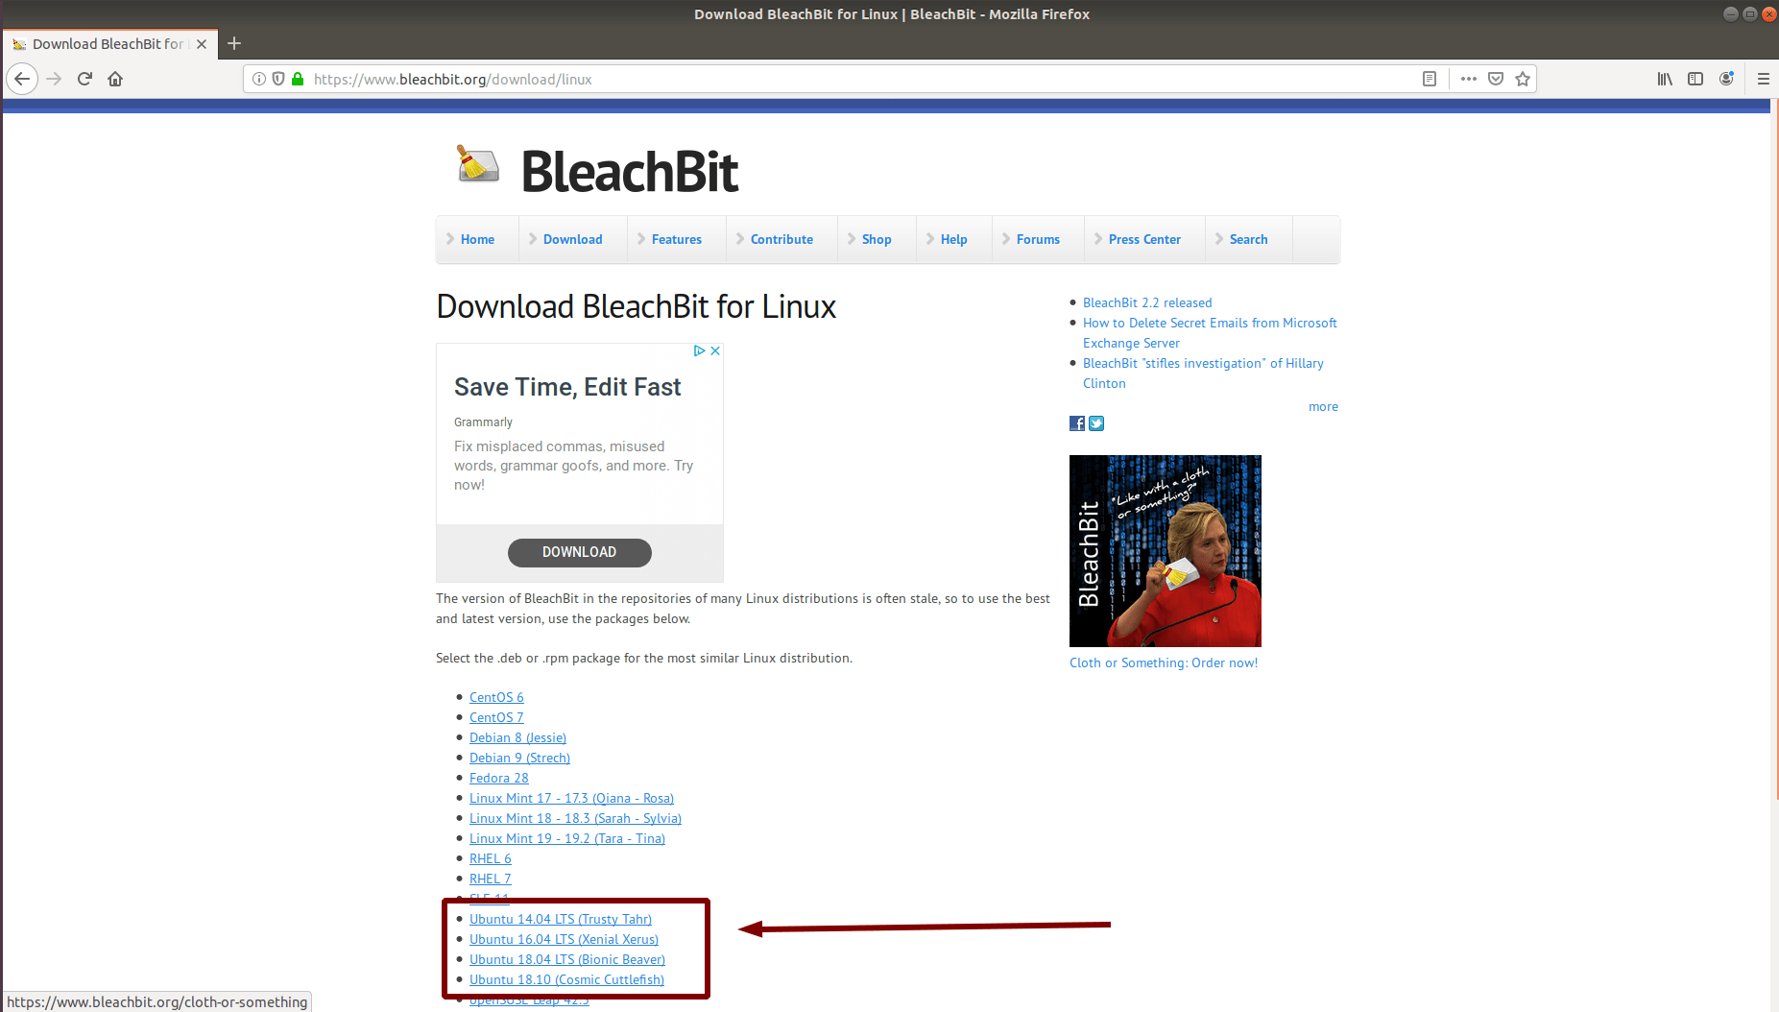The width and height of the screenshot is (1779, 1012).
Task: Open the Home navigation item
Action: tap(477, 239)
